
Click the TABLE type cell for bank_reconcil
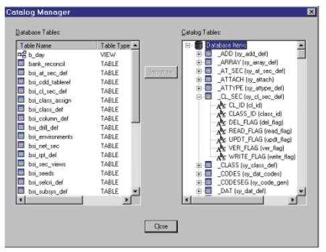click(x=109, y=64)
